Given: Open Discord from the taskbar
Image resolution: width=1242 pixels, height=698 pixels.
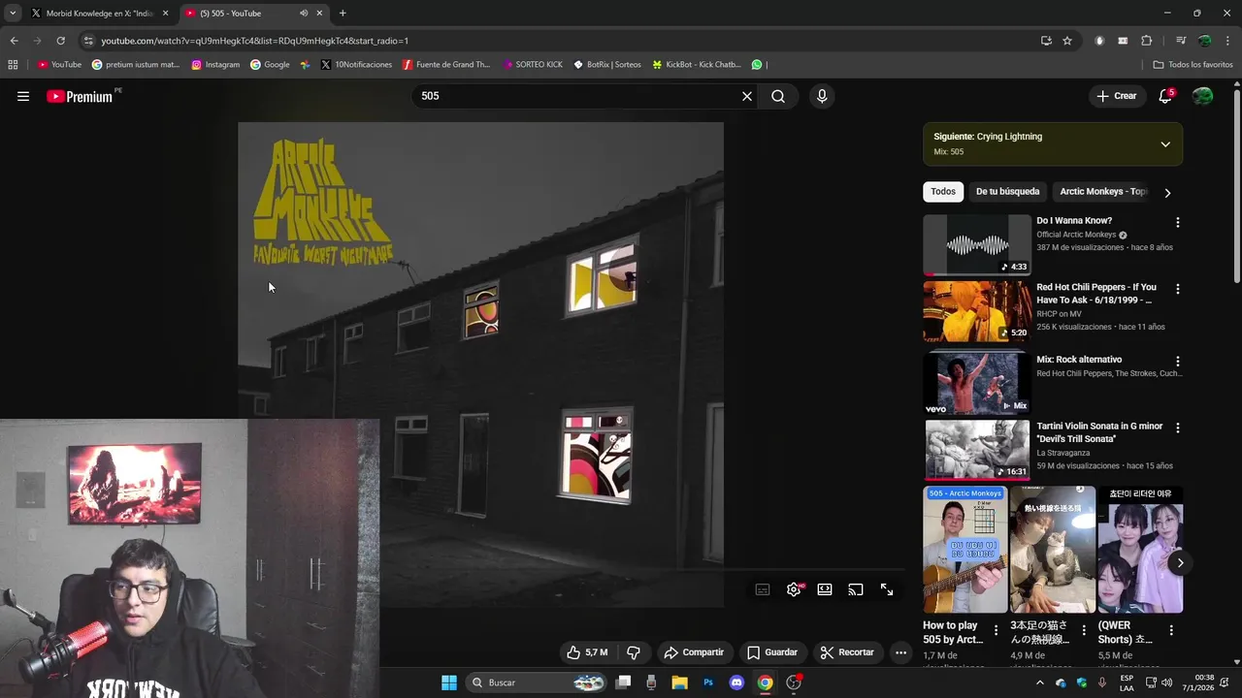Looking at the screenshot, I should [x=736, y=682].
